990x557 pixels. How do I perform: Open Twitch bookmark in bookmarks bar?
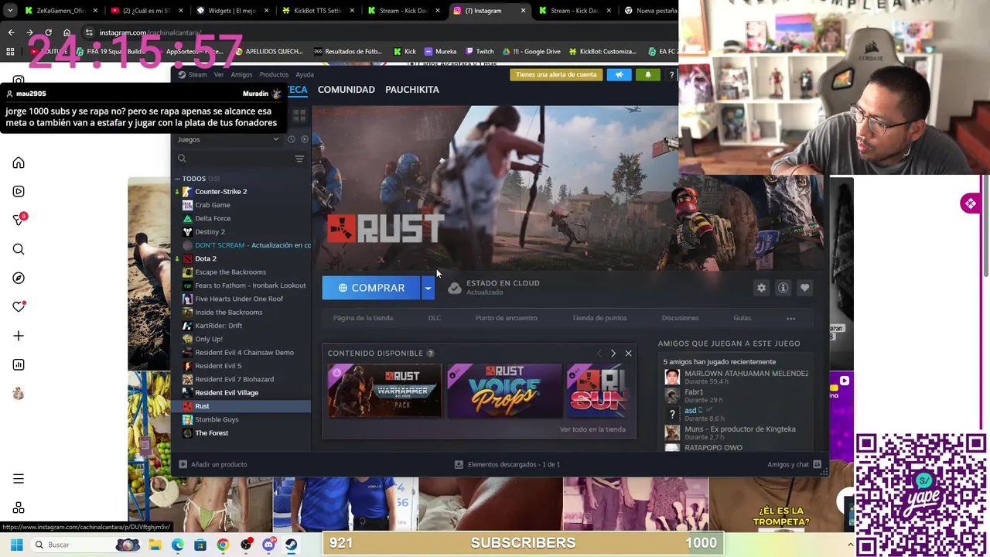[x=479, y=51]
